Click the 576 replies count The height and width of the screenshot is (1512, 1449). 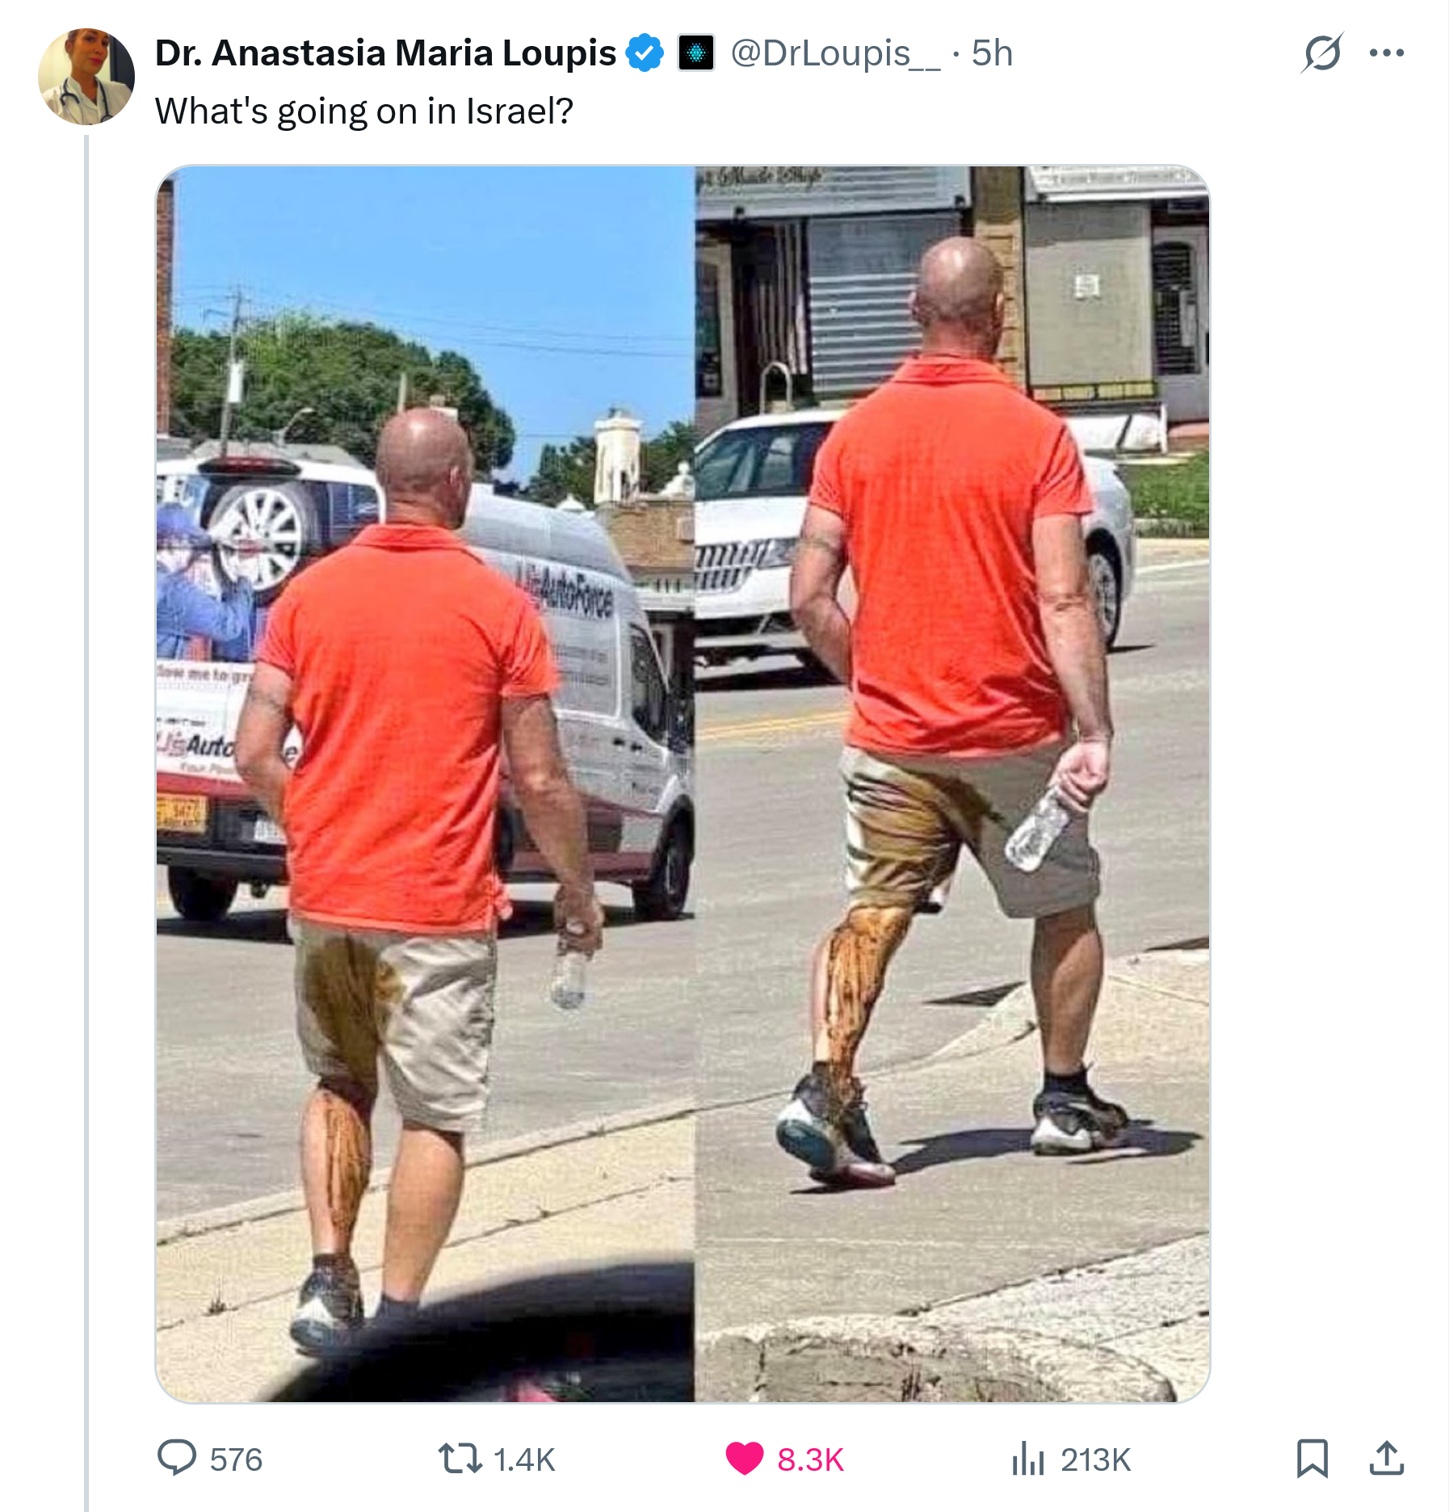tap(237, 1459)
